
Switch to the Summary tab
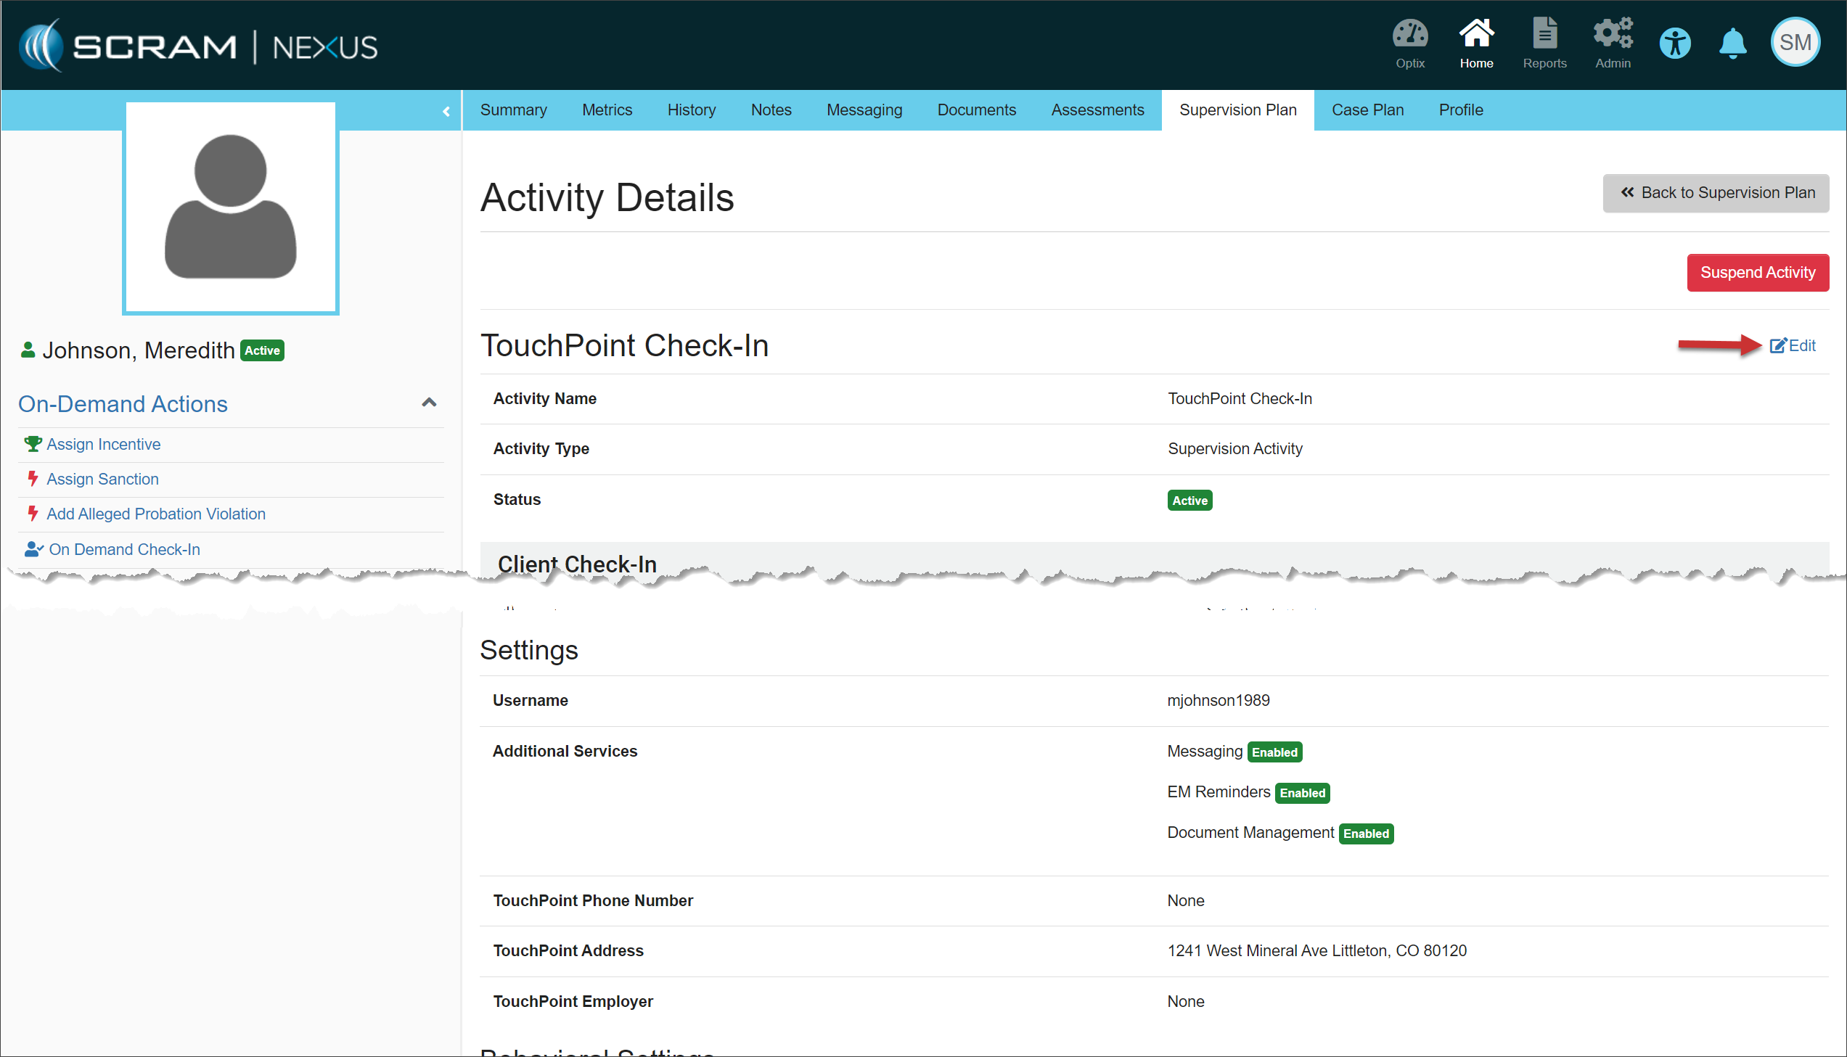513,110
